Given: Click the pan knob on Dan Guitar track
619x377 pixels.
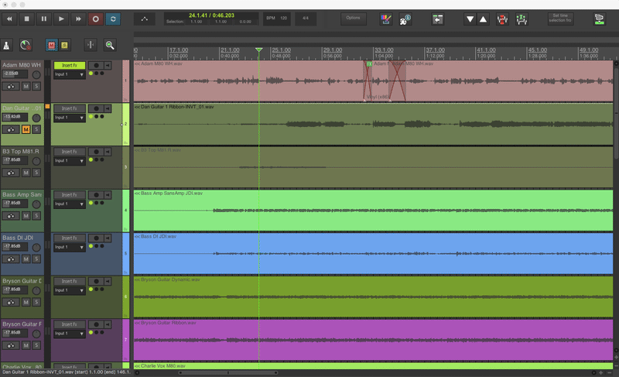Looking at the screenshot, I should tap(36, 118).
